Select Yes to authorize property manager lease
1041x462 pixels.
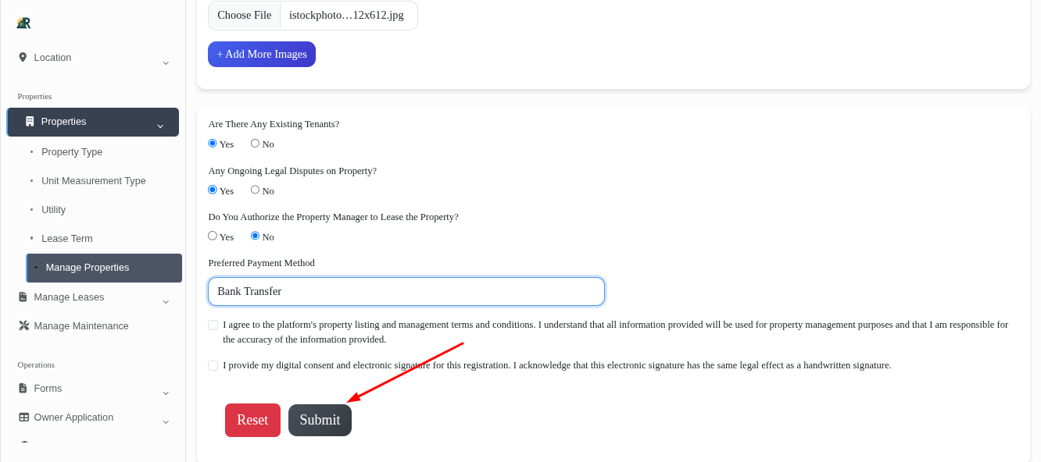coord(212,236)
